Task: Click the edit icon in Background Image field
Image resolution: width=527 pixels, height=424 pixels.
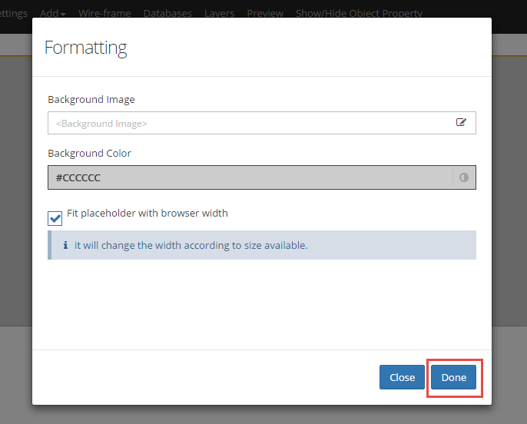Action: (461, 122)
